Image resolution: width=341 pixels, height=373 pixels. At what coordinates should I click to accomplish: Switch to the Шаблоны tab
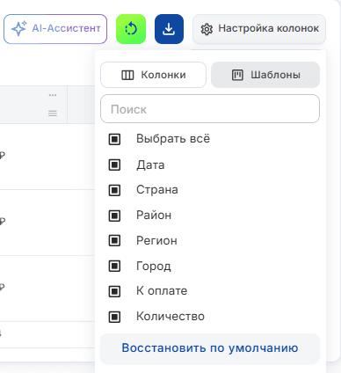pyautogui.click(x=265, y=75)
